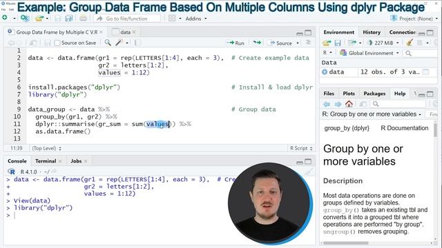Open the New File dropdown arrow
Image resolution: width=442 pixels, height=248 pixels.
coord(14,19)
